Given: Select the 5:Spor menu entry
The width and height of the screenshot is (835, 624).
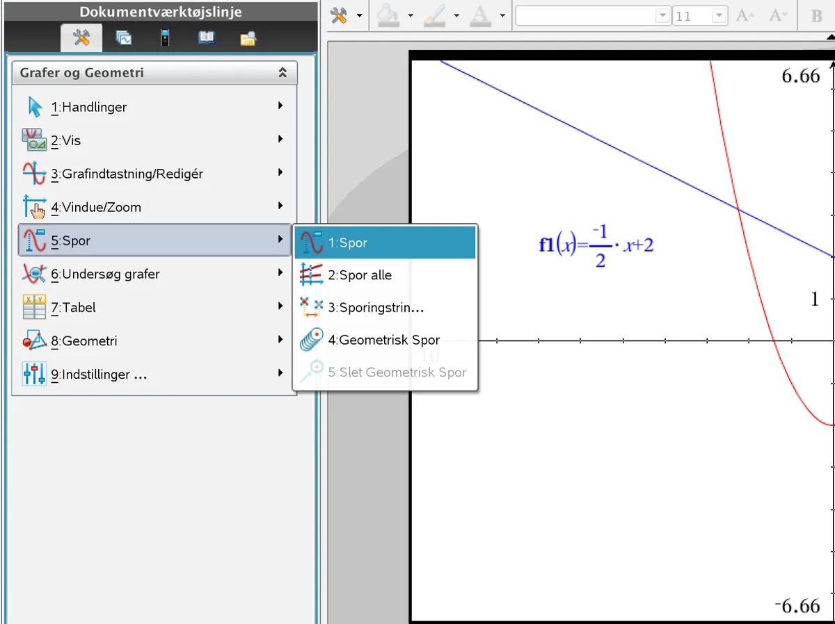Looking at the screenshot, I should click(154, 240).
